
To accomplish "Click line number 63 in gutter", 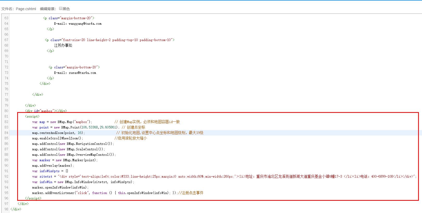I will click(x=6, y=18).
